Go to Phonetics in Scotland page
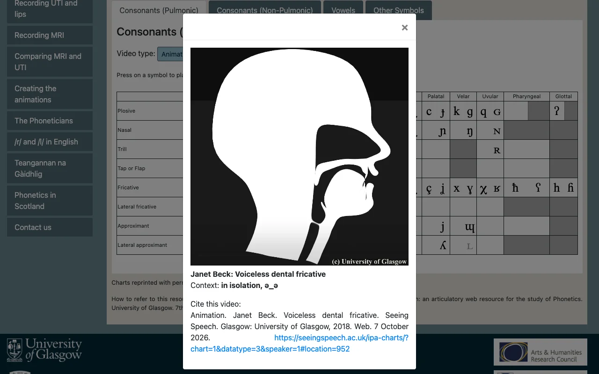The height and width of the screenshot is (374, 599). [50, 201]
